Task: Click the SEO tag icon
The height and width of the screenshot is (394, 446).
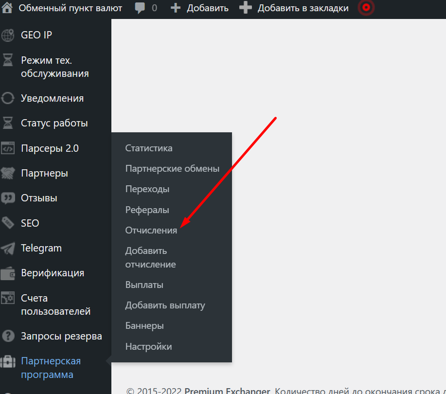Action: pyautogui.click(x=8, y=223)
